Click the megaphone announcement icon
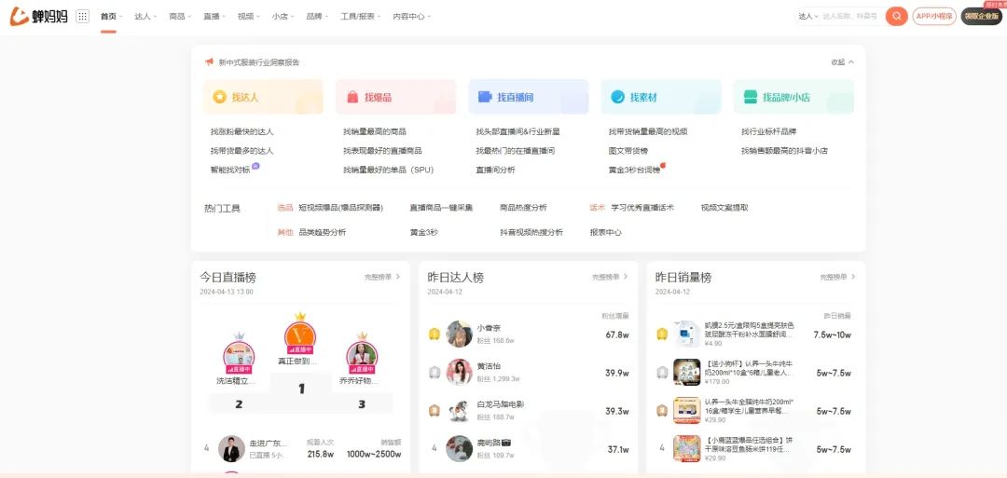1007x478 pixels. [x=209, y=62]
